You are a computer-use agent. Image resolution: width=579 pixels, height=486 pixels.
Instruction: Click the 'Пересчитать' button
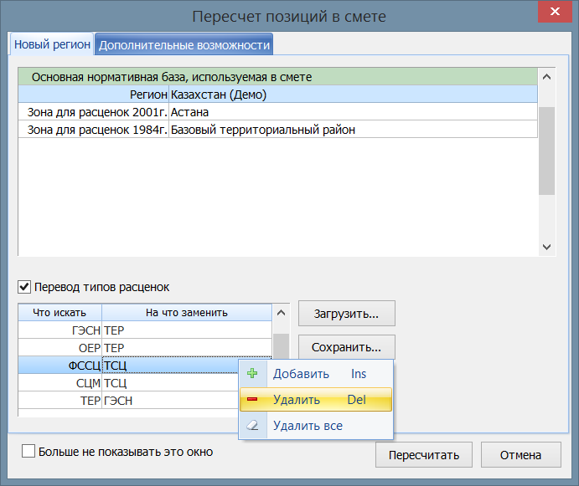click(424, 455)
